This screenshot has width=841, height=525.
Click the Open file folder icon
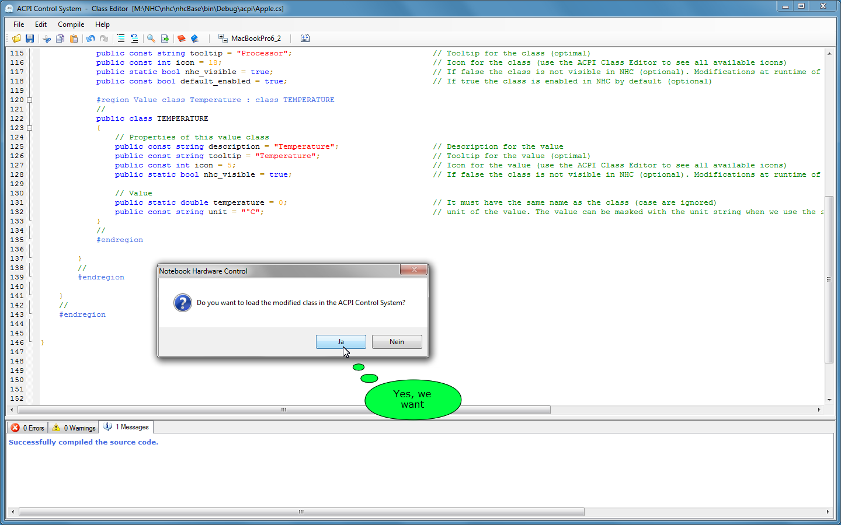[16, 38]
